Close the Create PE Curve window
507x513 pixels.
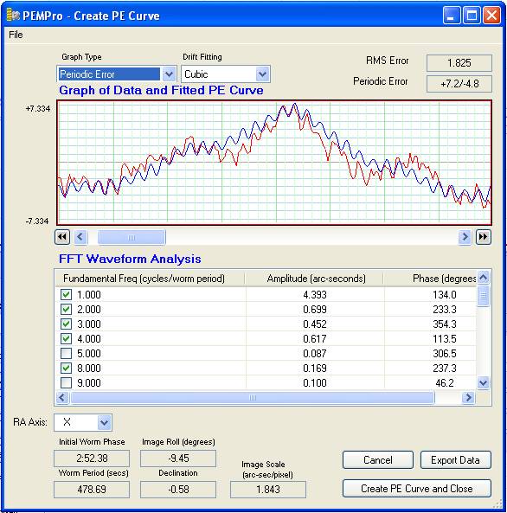pos(491,16)
